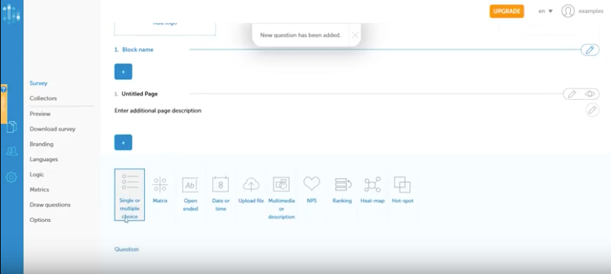
Task: Choose Multimedia or description question type
Action: tap(282, 198)
